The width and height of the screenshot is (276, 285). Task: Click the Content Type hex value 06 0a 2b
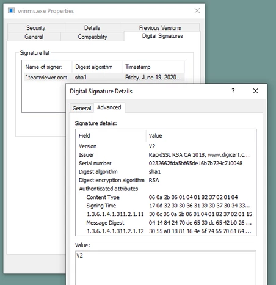tap(193, 197)
